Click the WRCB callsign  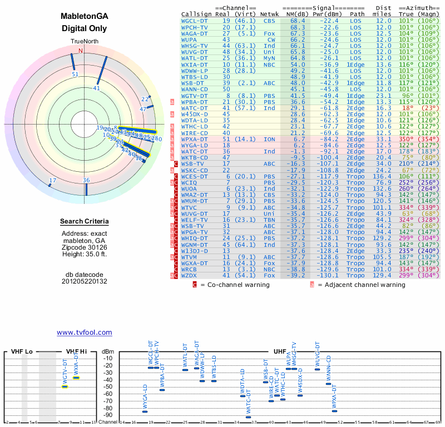tap(189, 270)
